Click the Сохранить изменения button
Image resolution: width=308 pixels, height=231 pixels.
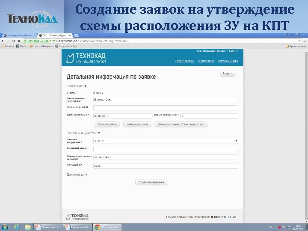coord(151,182)
